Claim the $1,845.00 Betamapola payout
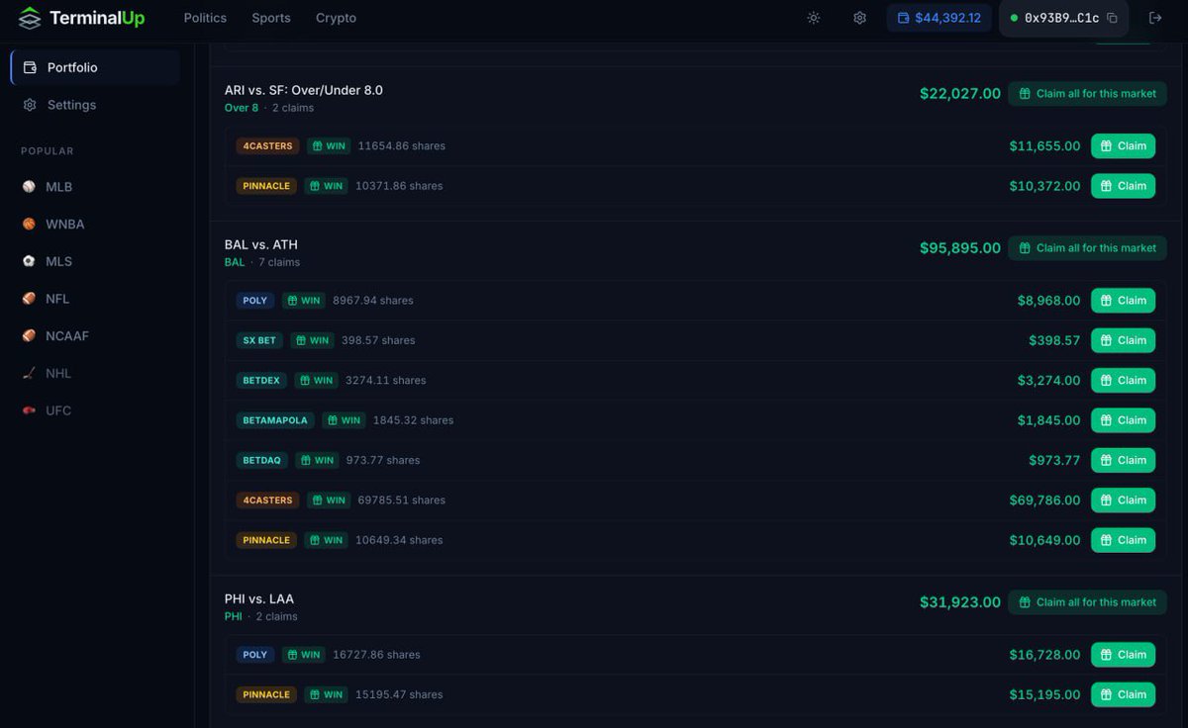The height and width of the screenshot is (728, 1188). (1123, 420)
